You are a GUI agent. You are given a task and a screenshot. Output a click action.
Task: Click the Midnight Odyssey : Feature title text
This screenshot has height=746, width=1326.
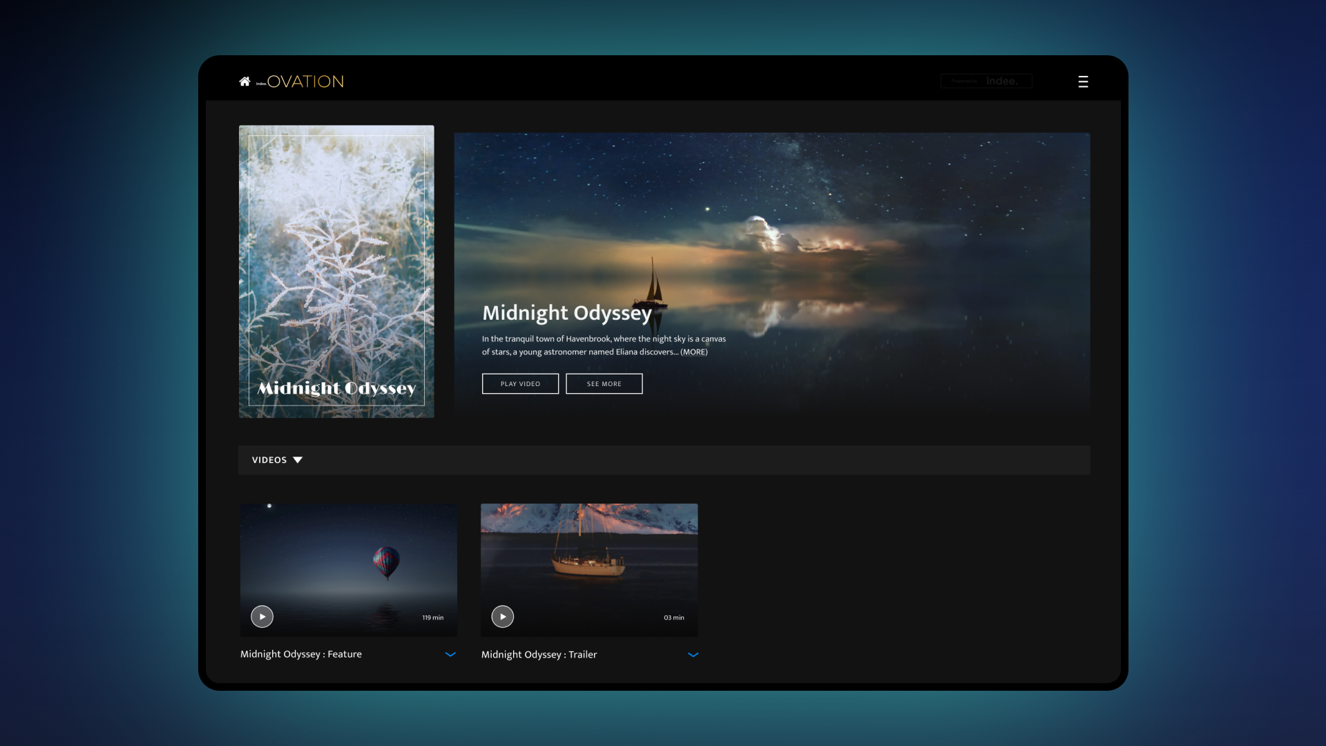(300, 654)
